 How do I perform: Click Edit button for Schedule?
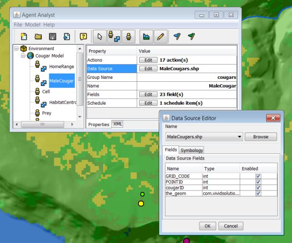(148, 103)
